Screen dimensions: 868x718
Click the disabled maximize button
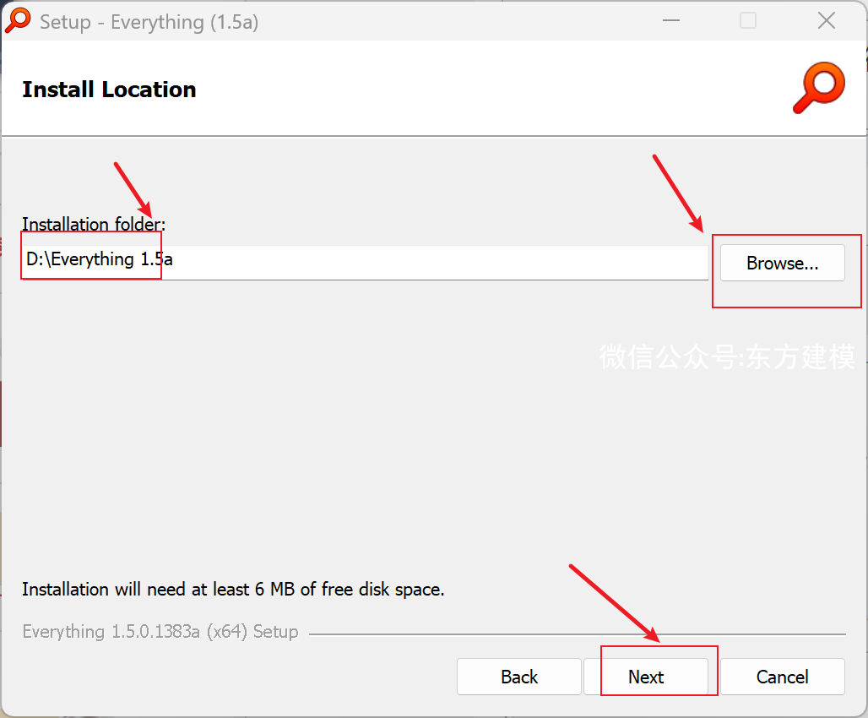pos(748,21)
